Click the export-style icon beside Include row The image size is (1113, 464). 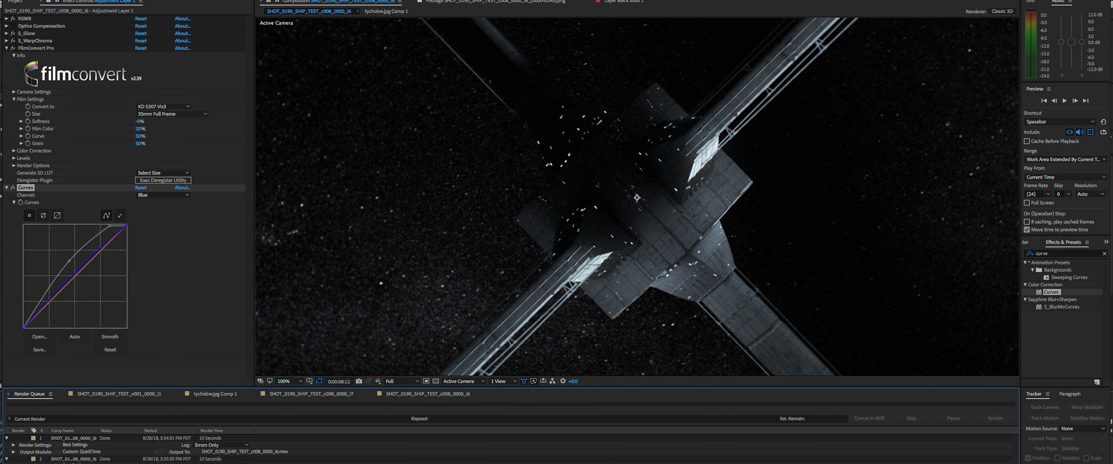coord(1103,132)
